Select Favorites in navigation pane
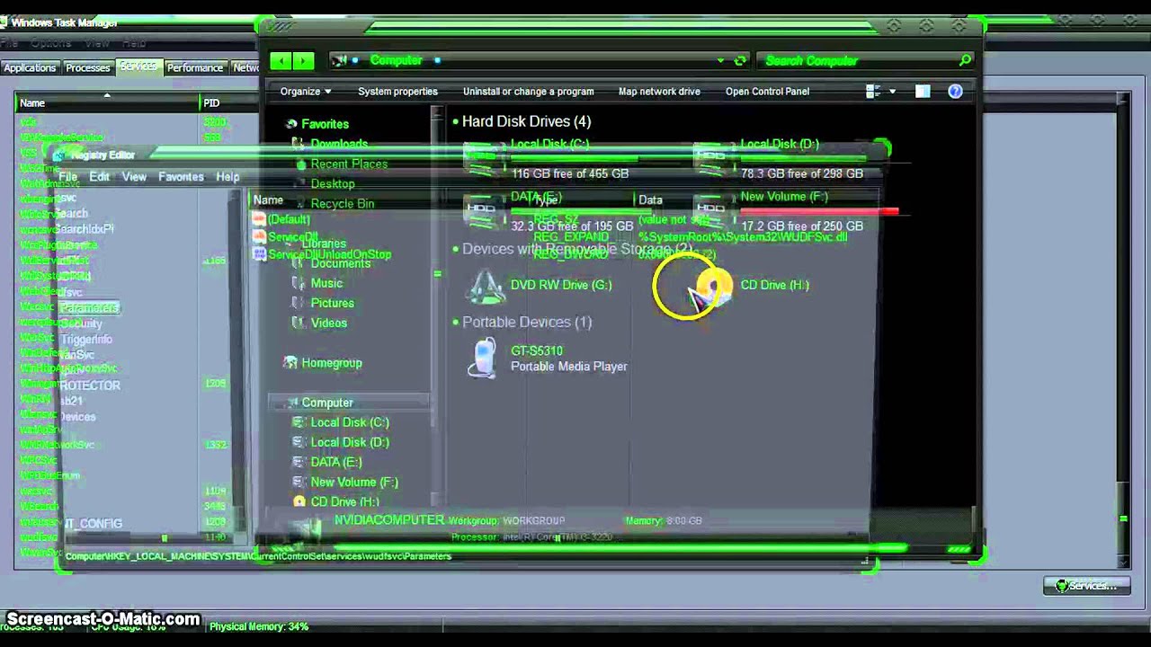Viewport: 1151px width, 647px height. point(325,124)
